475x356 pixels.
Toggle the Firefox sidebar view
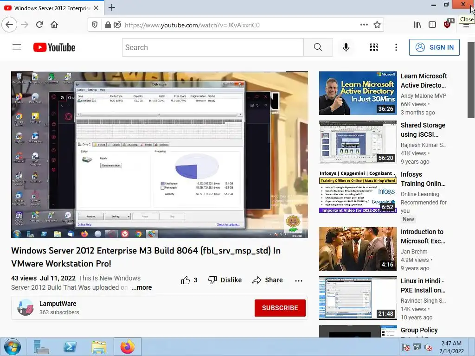pos(432,25)
